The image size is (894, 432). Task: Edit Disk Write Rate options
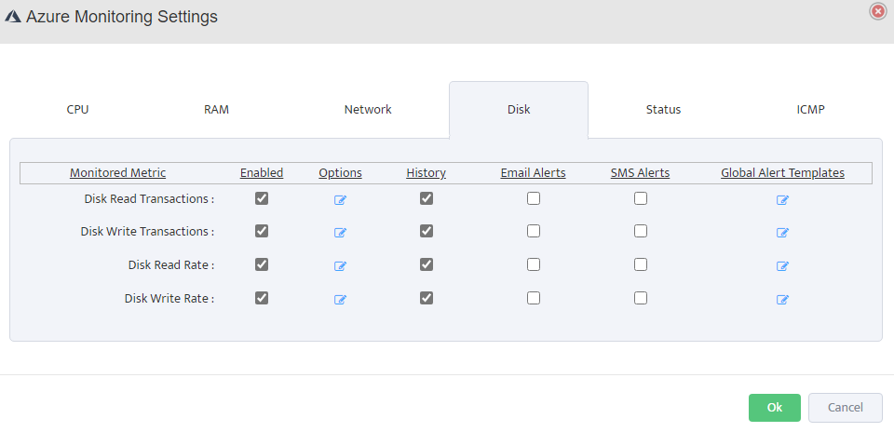tap(340, 300)
